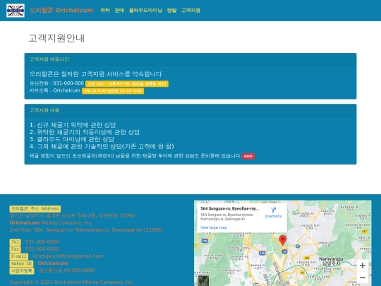Screen dimensions: 381x286
Task: Click the Orichalcum logo image
Action: point(16,11)
